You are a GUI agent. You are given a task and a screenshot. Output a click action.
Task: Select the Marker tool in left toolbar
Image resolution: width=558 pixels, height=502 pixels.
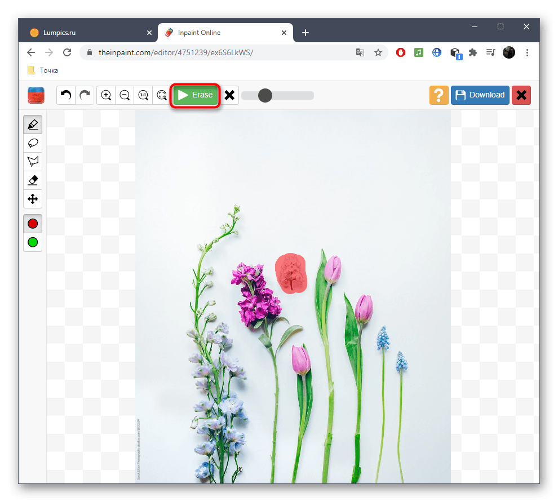(x=33, y=125)
